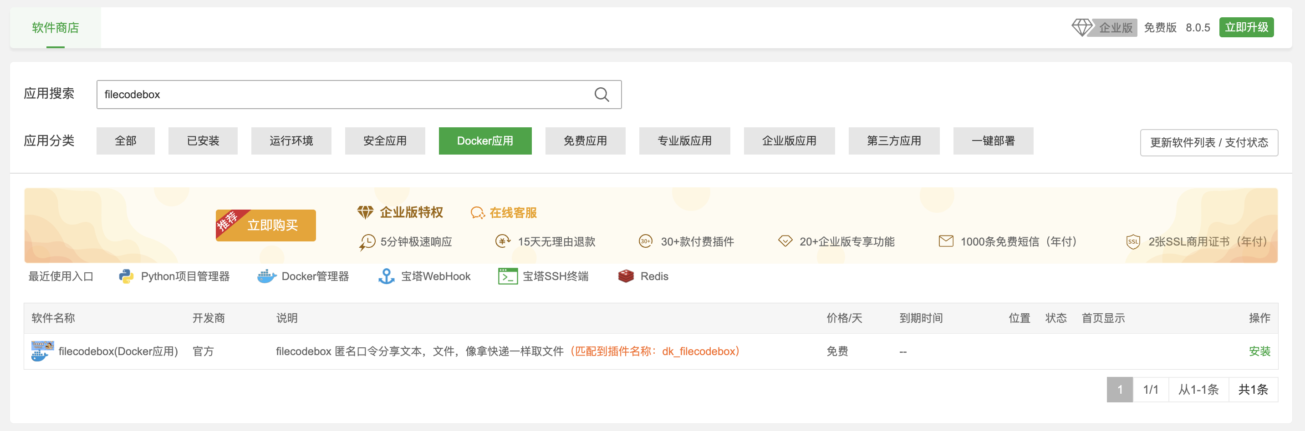Click the 20+企业版专享功能 diamond icon
This screenshot has height=431, width=1305.
click(x=785, y=241)
